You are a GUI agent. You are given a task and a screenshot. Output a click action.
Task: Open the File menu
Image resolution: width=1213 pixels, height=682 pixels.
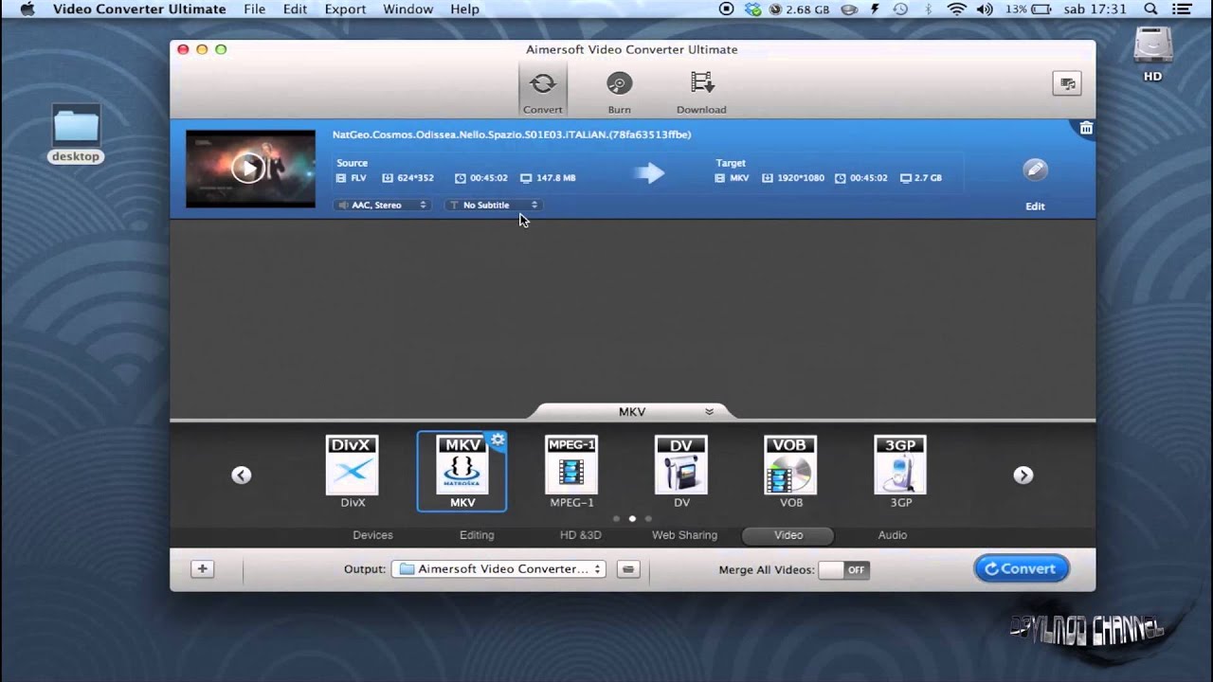pyautogui.click(x=255, y=9)
